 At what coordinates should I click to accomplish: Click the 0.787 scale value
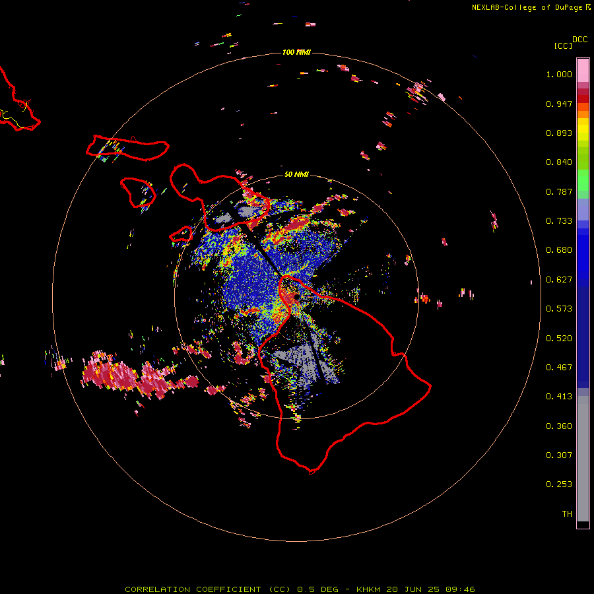[559, 191]
